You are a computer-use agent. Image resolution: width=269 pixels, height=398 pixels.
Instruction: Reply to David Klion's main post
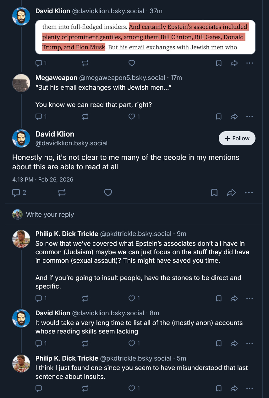tap(16, 193)
